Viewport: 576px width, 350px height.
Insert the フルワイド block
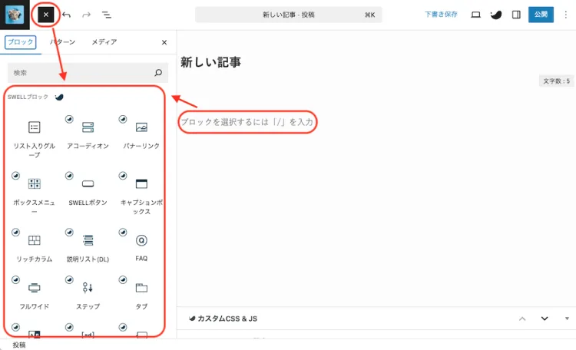point(34,295)
